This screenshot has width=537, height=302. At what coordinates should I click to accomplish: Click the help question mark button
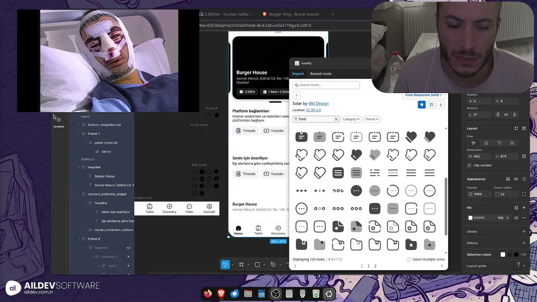click(x=519, y=265)
